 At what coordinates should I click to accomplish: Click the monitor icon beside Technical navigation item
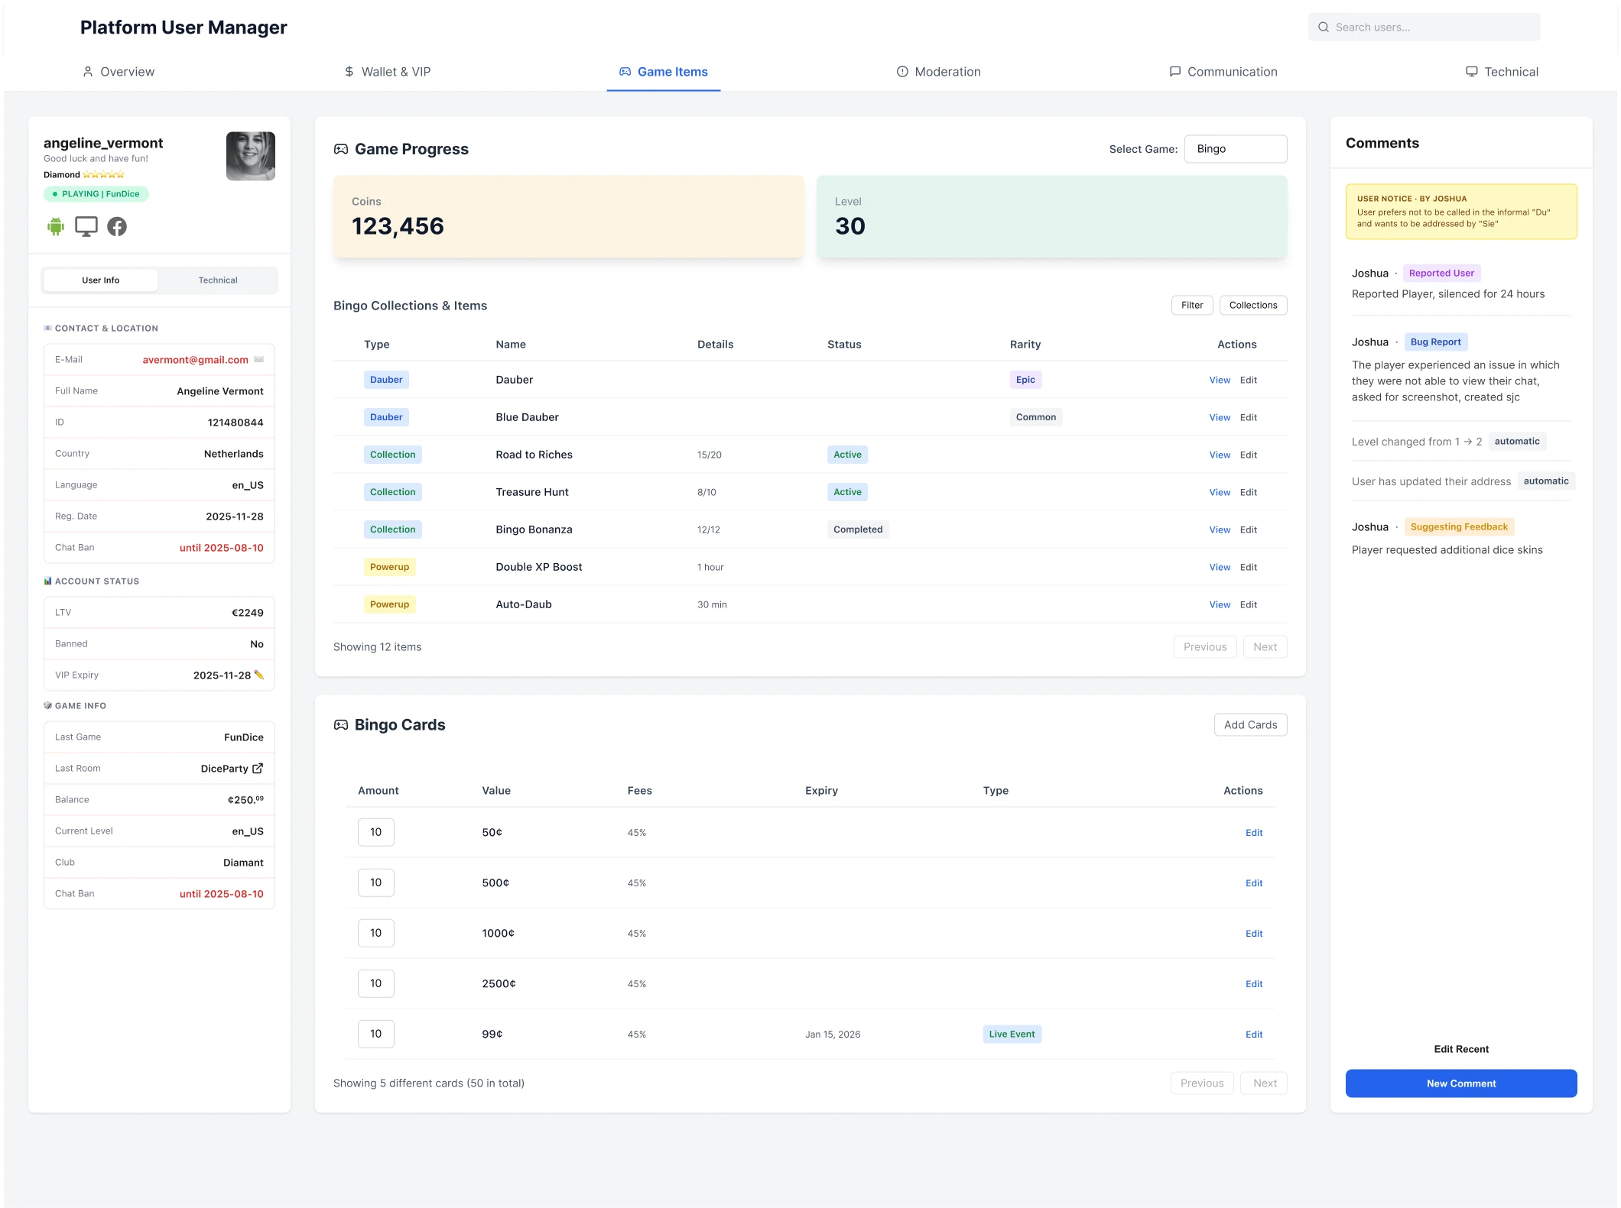point(1472,71)
